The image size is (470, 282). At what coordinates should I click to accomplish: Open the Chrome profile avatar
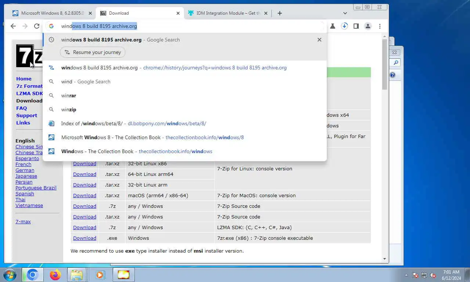[368, 26]
